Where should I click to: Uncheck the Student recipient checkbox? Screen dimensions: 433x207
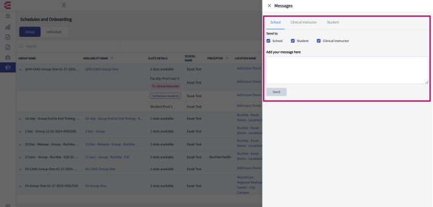(293, 41)
